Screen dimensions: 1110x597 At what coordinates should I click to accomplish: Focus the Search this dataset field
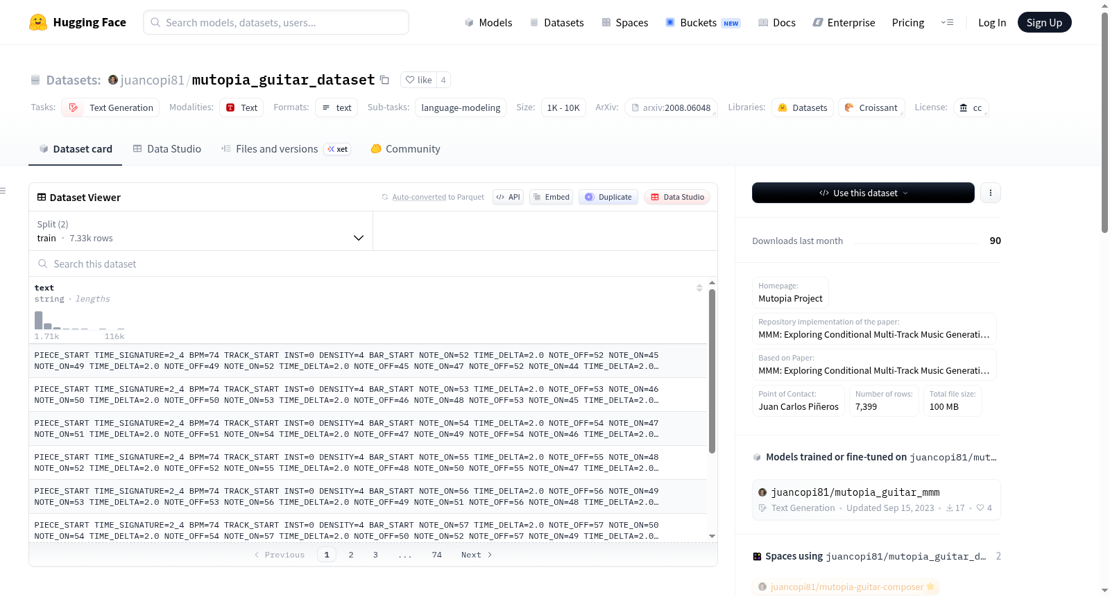click(x=373, y=263)
